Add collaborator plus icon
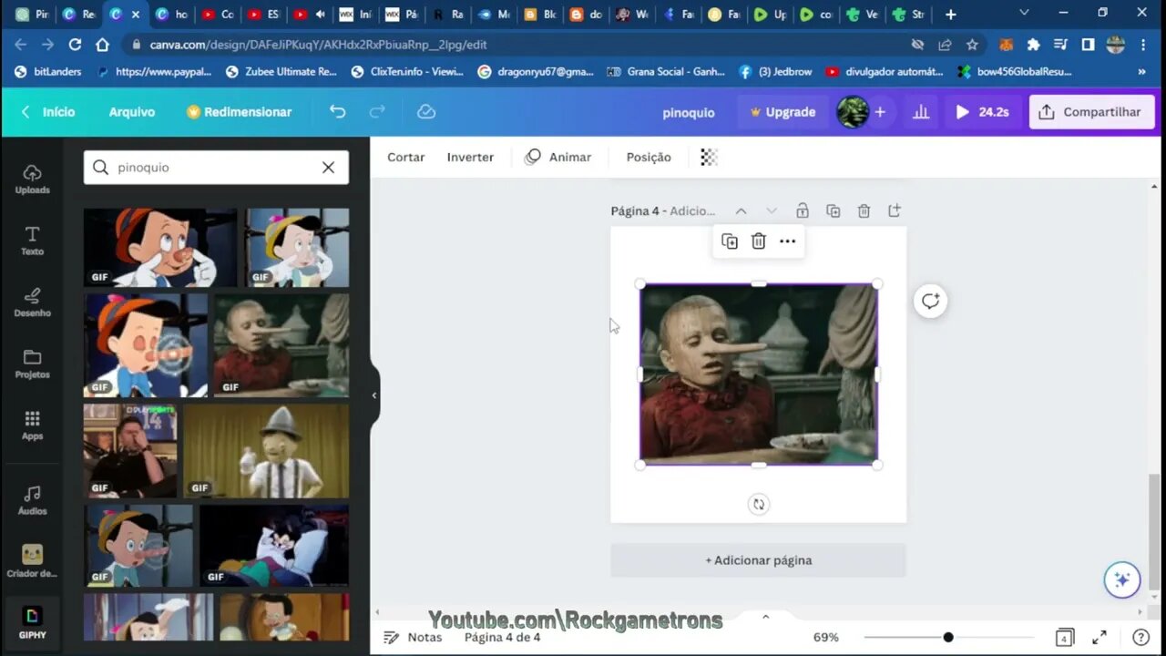This screenshot has width=1166, height=656. point(880,111)
